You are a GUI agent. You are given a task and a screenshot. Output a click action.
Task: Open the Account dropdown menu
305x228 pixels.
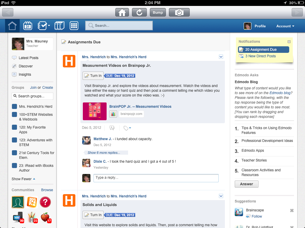(x=285, y=26)
